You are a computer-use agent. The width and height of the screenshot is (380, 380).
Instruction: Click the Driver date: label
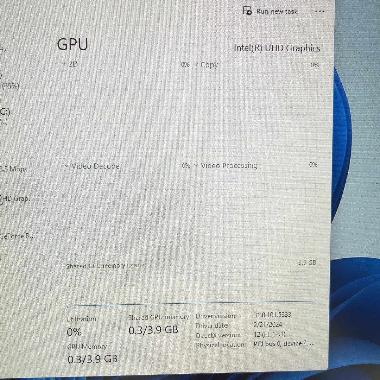[212, 326]
